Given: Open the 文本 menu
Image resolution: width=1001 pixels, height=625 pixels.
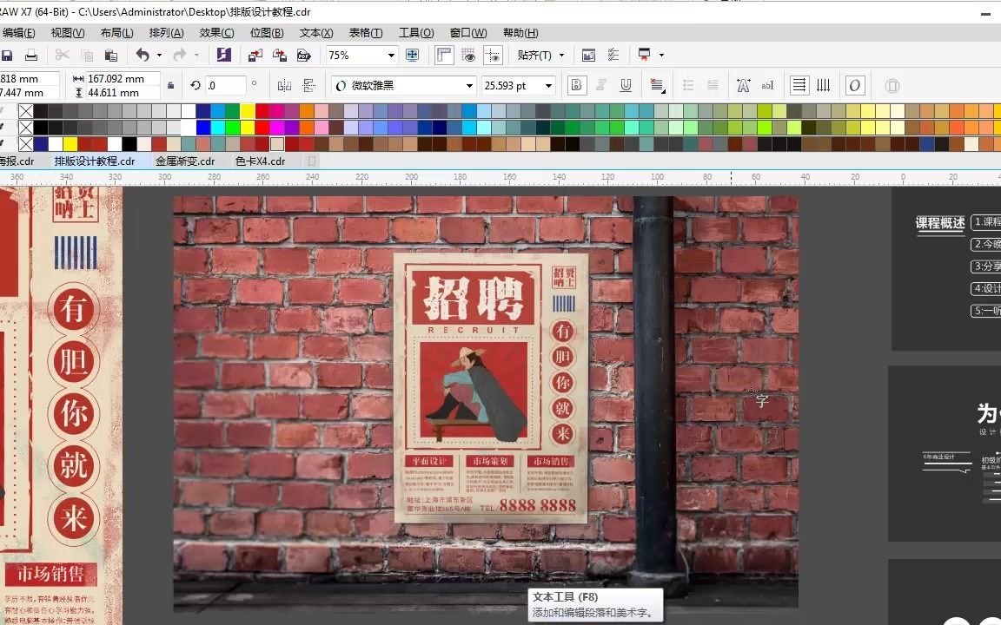Looking at the screenshot, I should [318, 32].
